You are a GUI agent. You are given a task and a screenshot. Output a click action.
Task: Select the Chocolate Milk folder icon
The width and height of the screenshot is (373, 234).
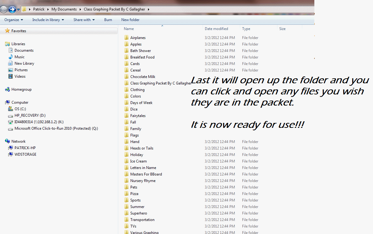click(126, 77)
